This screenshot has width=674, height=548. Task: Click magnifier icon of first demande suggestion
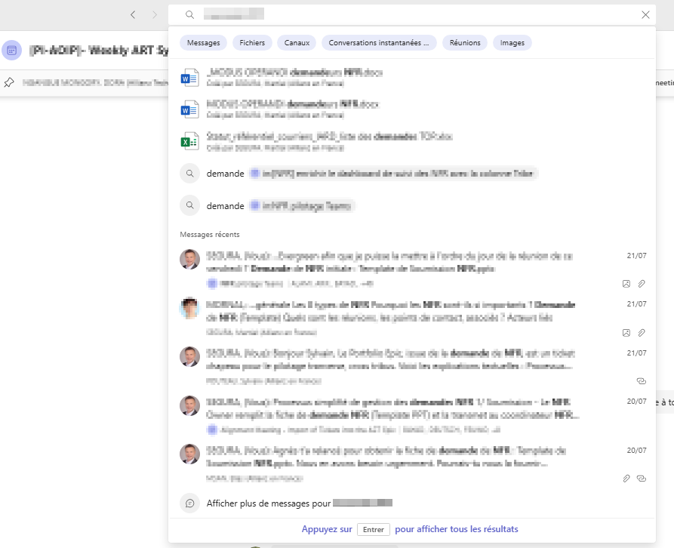click(189, 173)
